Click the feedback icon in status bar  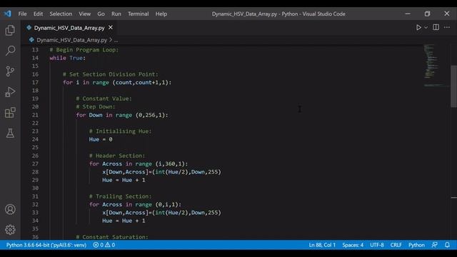[435, 245]
